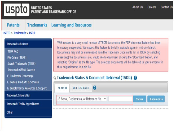Click the TSDR heading text
176x133 pixels.
(x=94, y=78)
